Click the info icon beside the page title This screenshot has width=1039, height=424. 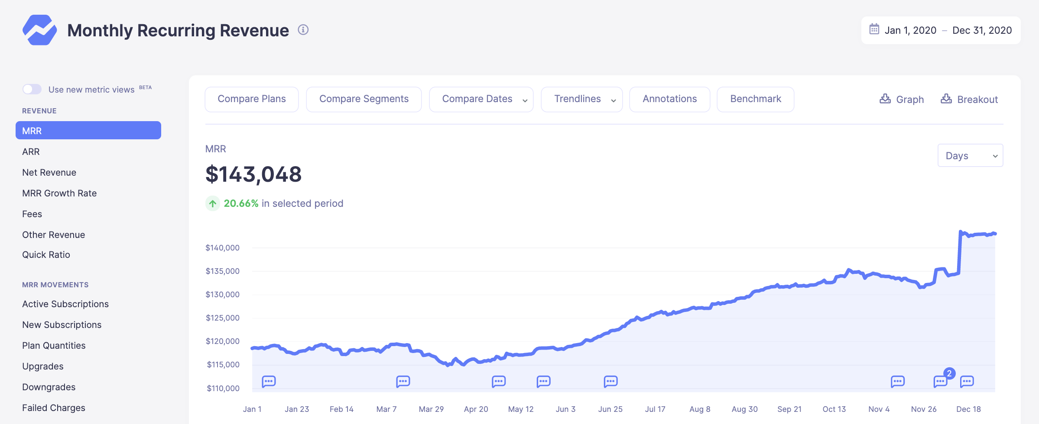(x=303, y=30)
